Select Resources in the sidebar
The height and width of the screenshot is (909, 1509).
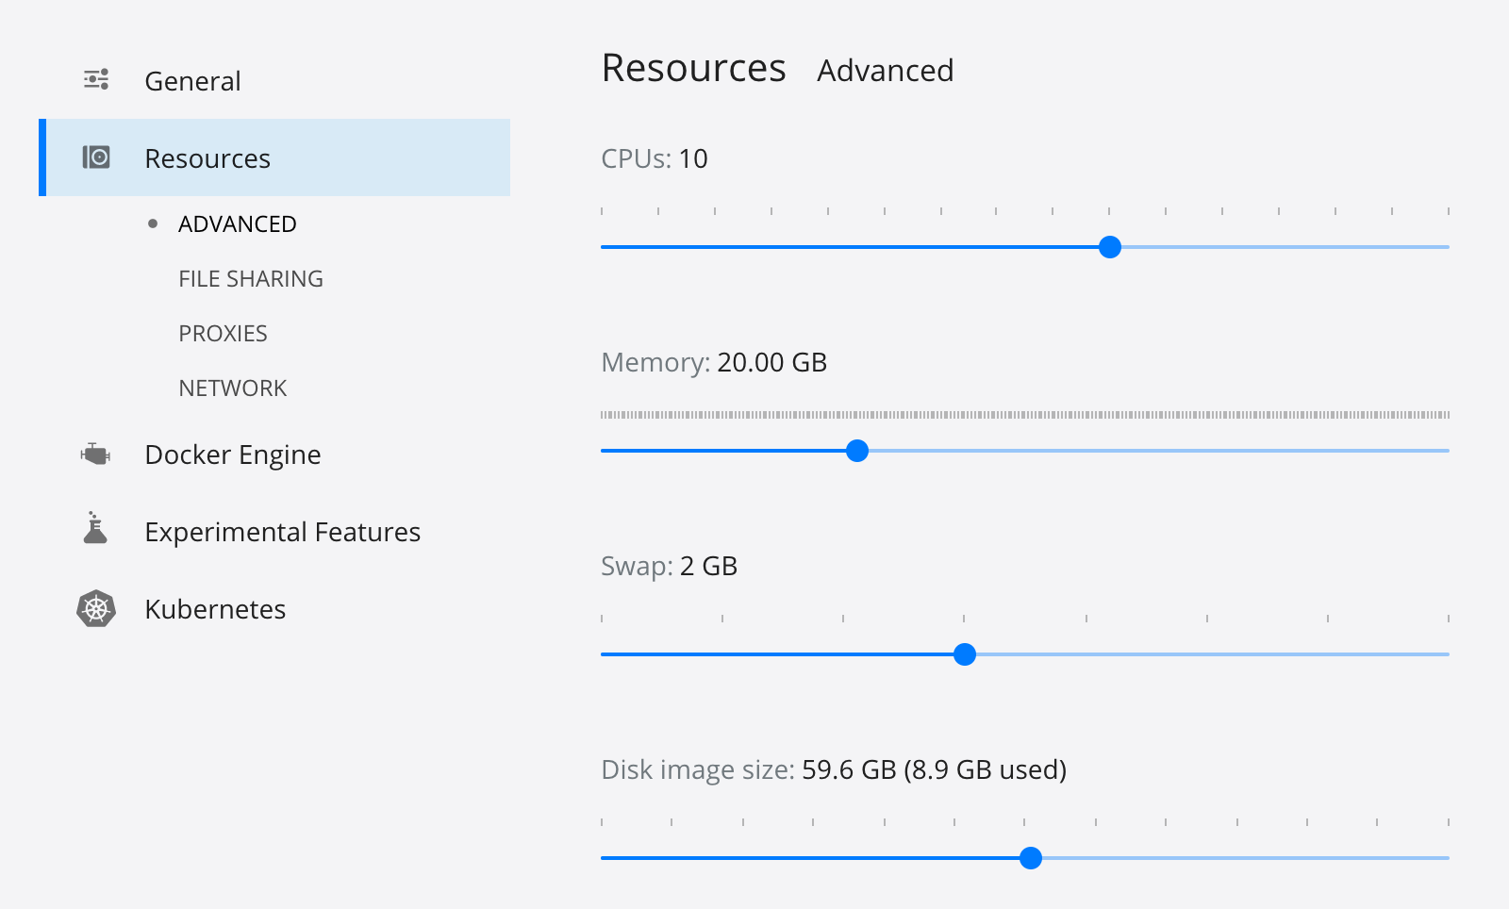tap(207, 158)
